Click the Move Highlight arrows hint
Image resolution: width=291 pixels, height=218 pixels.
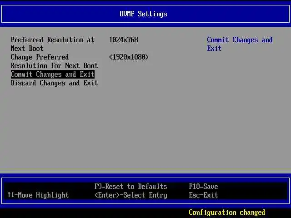click(38, 195)
